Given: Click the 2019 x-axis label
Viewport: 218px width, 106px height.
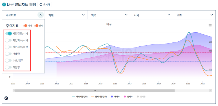Looking at the screenshot, I should pos(158,84).
